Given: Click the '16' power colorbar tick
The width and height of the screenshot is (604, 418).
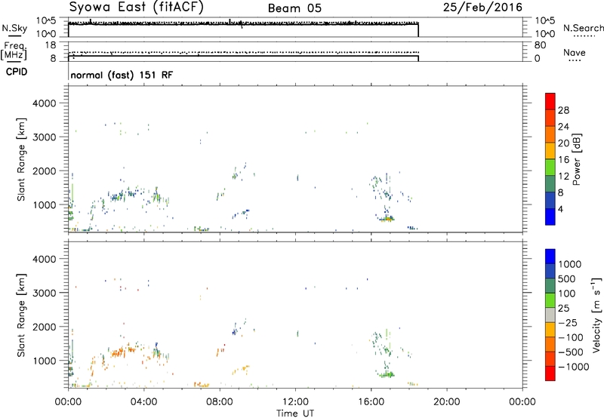Looking at the screenshot, I should point(563,160).
